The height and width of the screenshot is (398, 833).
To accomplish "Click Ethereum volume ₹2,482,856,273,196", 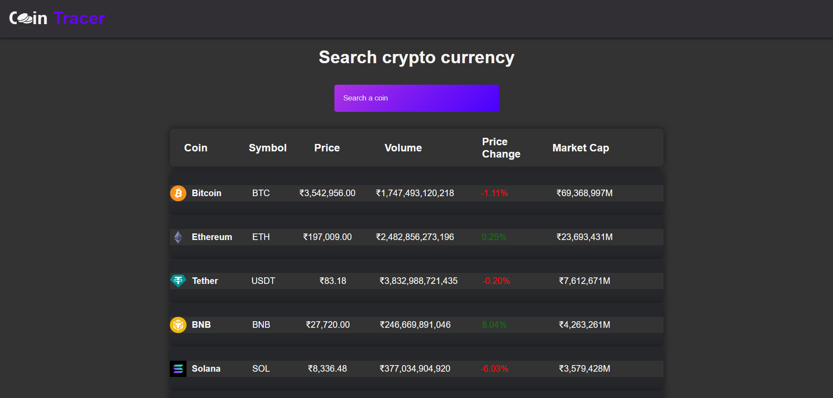I will click(x=415, y=237).
